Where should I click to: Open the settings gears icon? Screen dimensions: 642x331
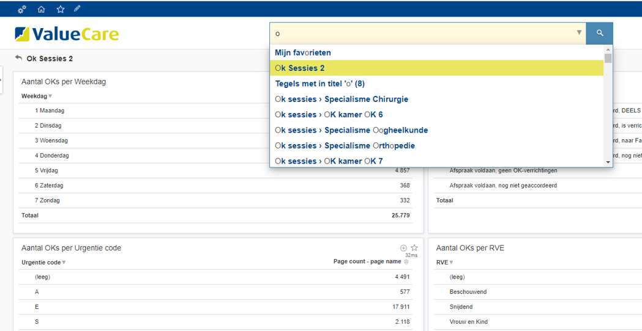click(22, 9)
